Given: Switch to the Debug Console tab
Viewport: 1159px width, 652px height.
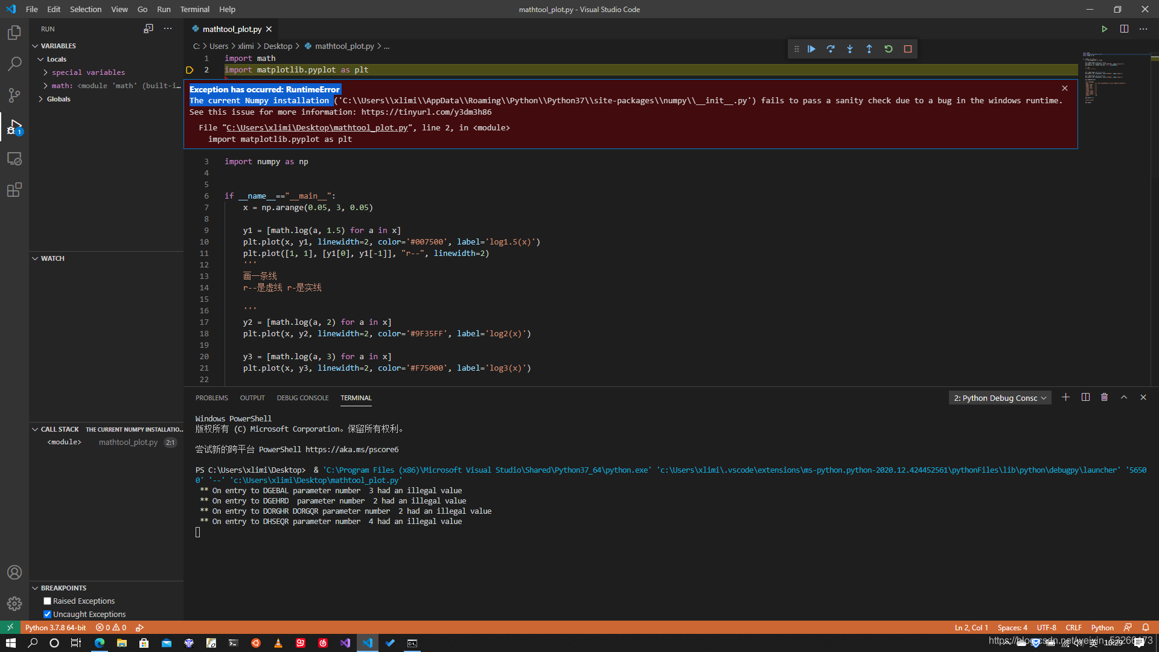Looking at the screenshot, I should [x=302, y=398].
